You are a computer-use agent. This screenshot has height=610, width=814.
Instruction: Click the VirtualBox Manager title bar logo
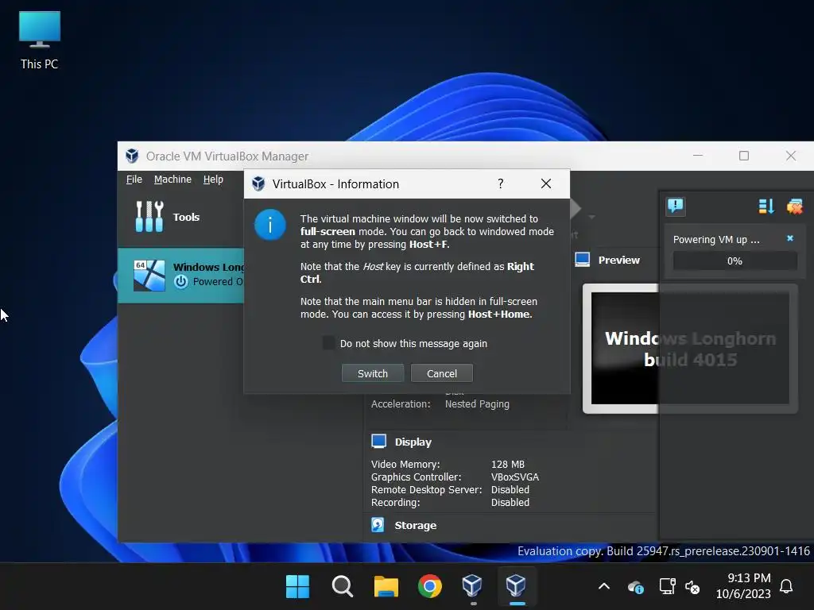132,156
